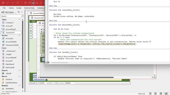Activate the Account List form title
Image resolution: width=170 pixels, height=95 pixels.
click(x=39, y=18)
